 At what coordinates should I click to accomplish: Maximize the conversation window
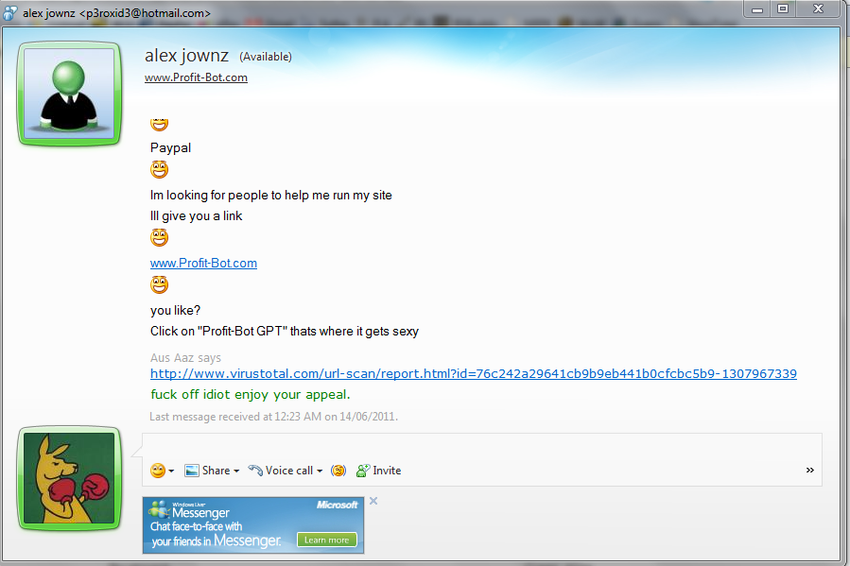pyautogui.click(x=783, y=9)
